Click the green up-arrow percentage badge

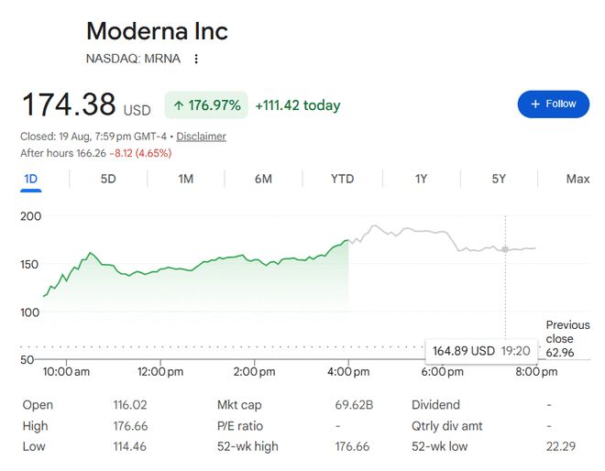206,105
